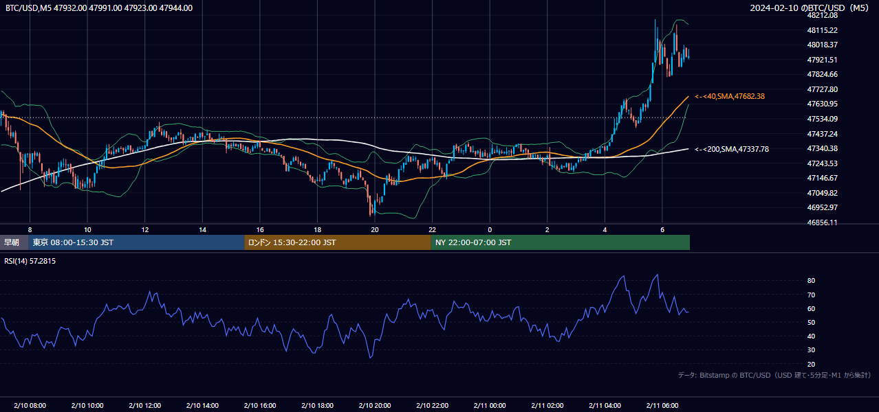
Task: Click the 2/11 04:00 bottom time label
Action: point(605,405)
